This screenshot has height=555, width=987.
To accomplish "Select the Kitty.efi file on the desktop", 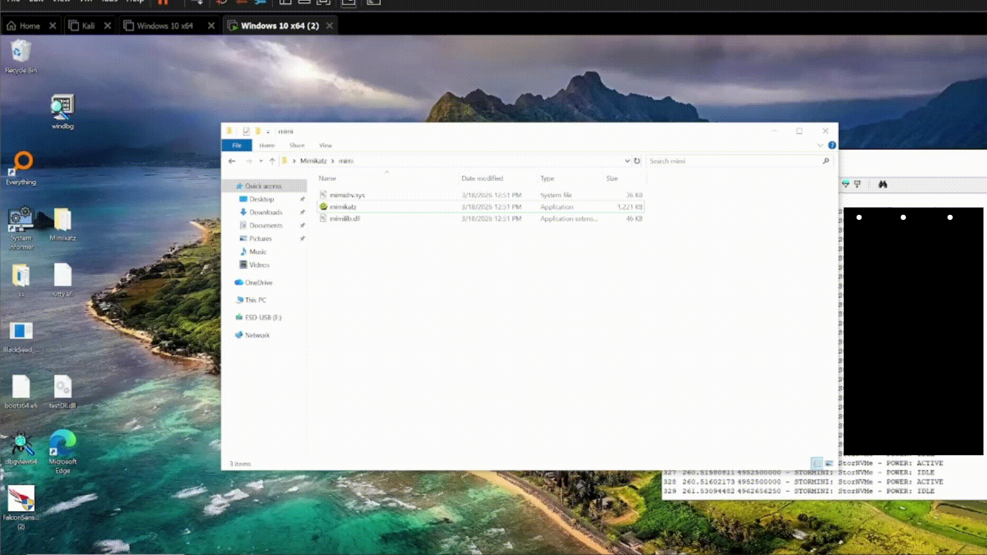I will (63, 280).
